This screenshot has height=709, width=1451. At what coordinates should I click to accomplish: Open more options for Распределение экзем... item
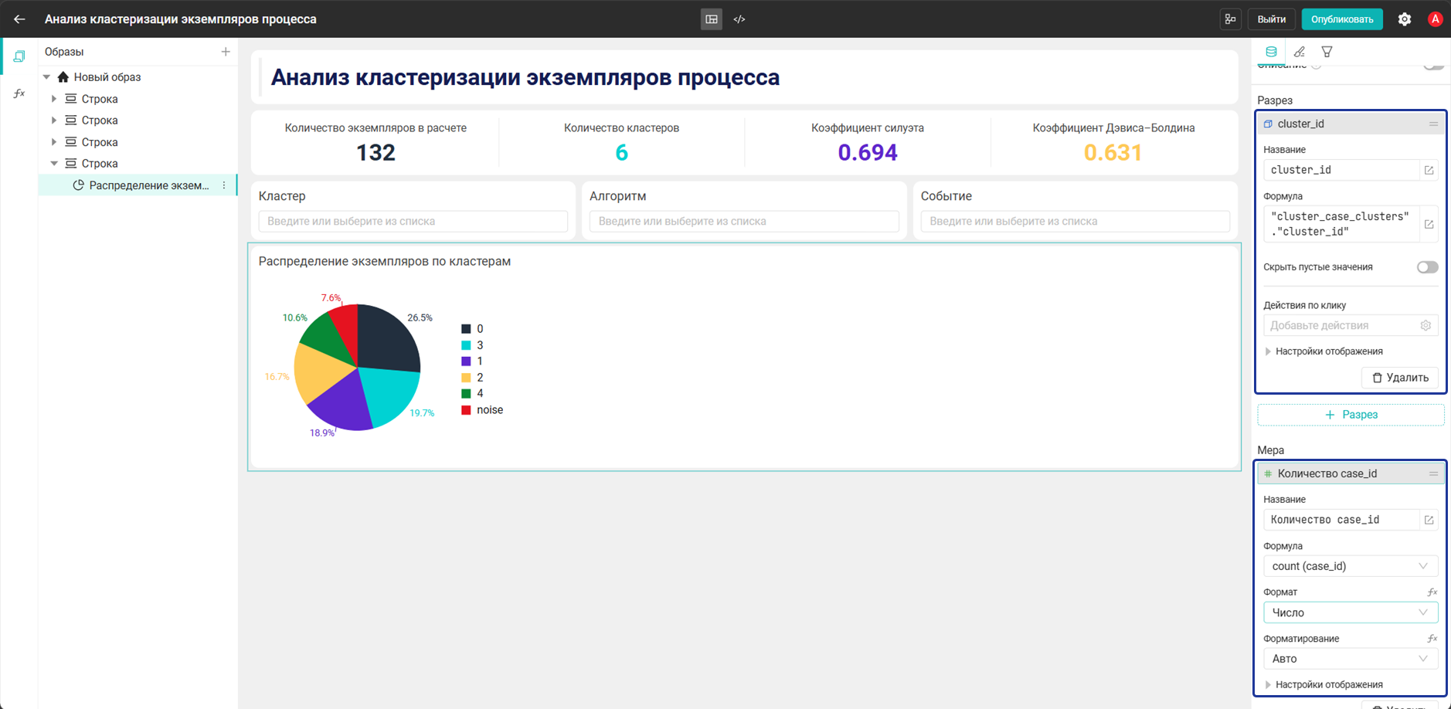coord(224,185)
